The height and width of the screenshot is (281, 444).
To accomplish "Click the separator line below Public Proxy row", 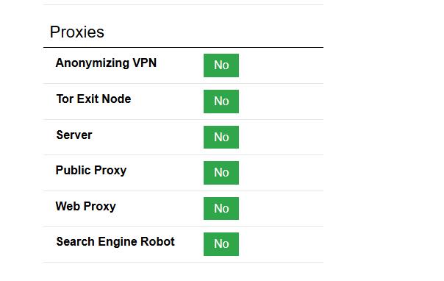I will pos(183,191).
